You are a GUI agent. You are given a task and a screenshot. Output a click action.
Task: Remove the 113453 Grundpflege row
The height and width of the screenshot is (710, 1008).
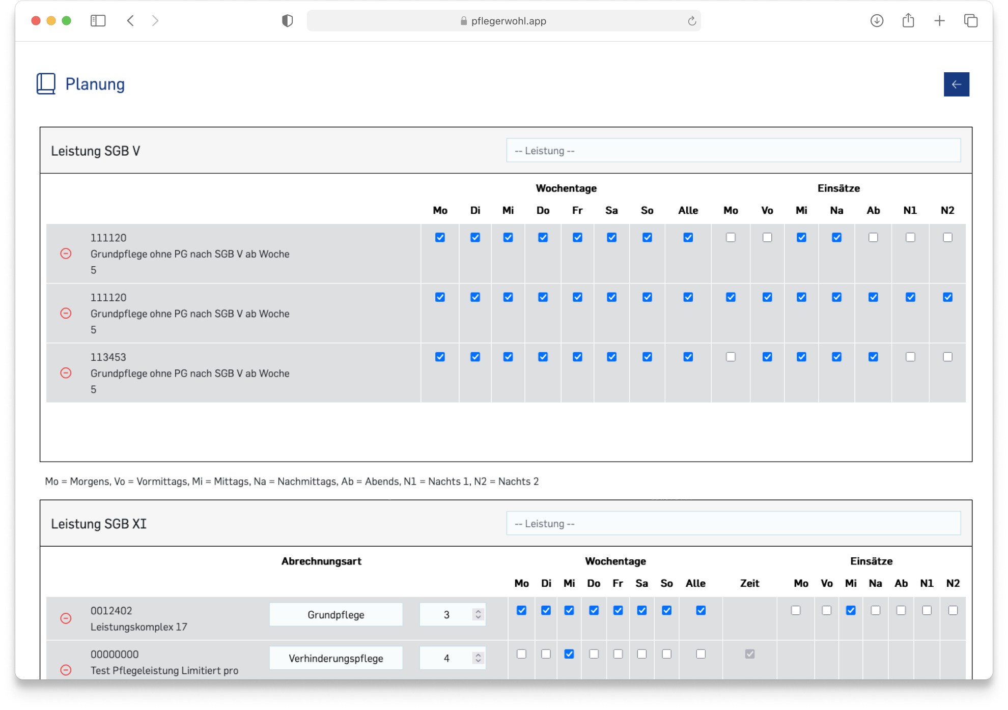66,373
